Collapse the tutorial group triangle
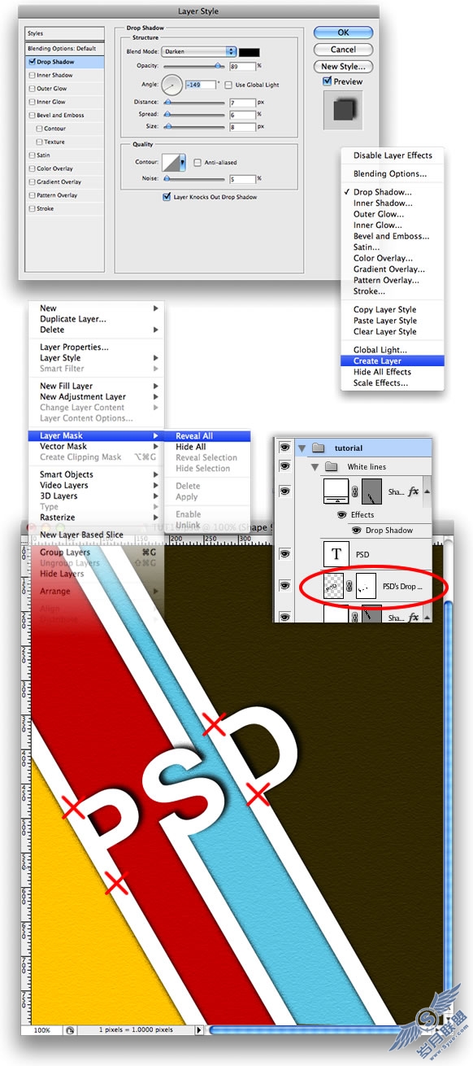This screenshot has height=1066, width=473. [x=302, y=448]
